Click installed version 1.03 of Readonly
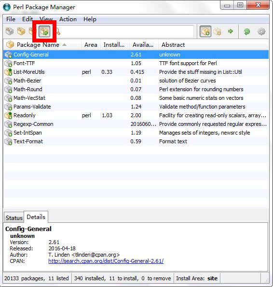 point(107,115)
